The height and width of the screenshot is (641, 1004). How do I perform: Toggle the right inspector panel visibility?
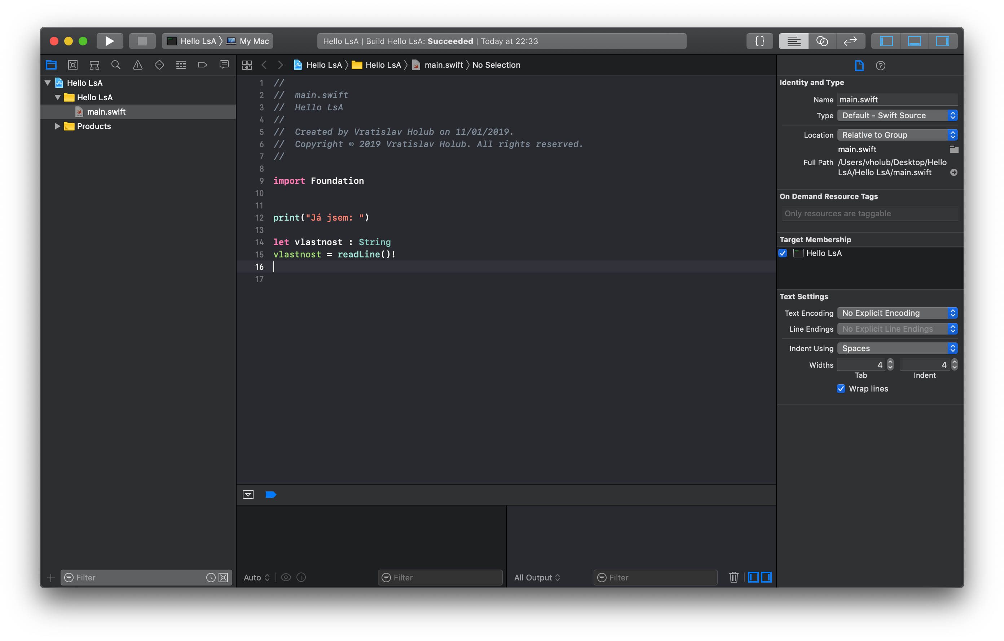[x=942, y=41]
